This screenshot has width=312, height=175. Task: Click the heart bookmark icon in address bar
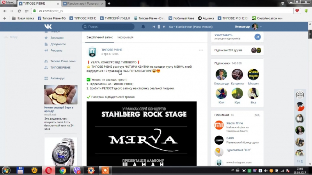[297, 11]
